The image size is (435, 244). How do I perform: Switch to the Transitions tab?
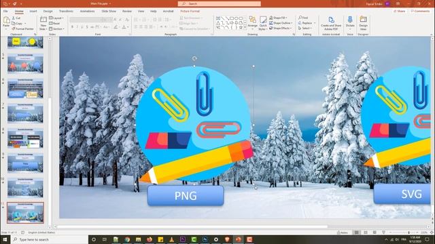pyautogui.click(x=66, y=11)
